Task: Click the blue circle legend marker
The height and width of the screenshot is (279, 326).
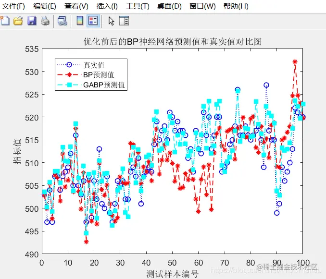Action: click(x=69, y=65)
